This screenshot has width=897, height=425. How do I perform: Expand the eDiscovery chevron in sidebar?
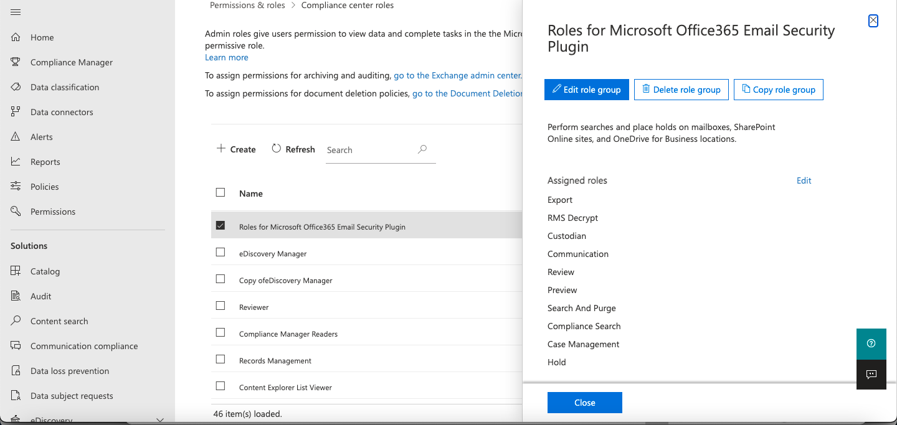click(159, 421)
